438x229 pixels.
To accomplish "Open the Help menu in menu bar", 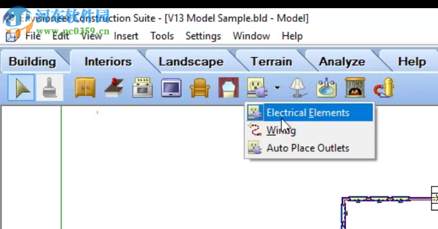I will tap(292, 35).
